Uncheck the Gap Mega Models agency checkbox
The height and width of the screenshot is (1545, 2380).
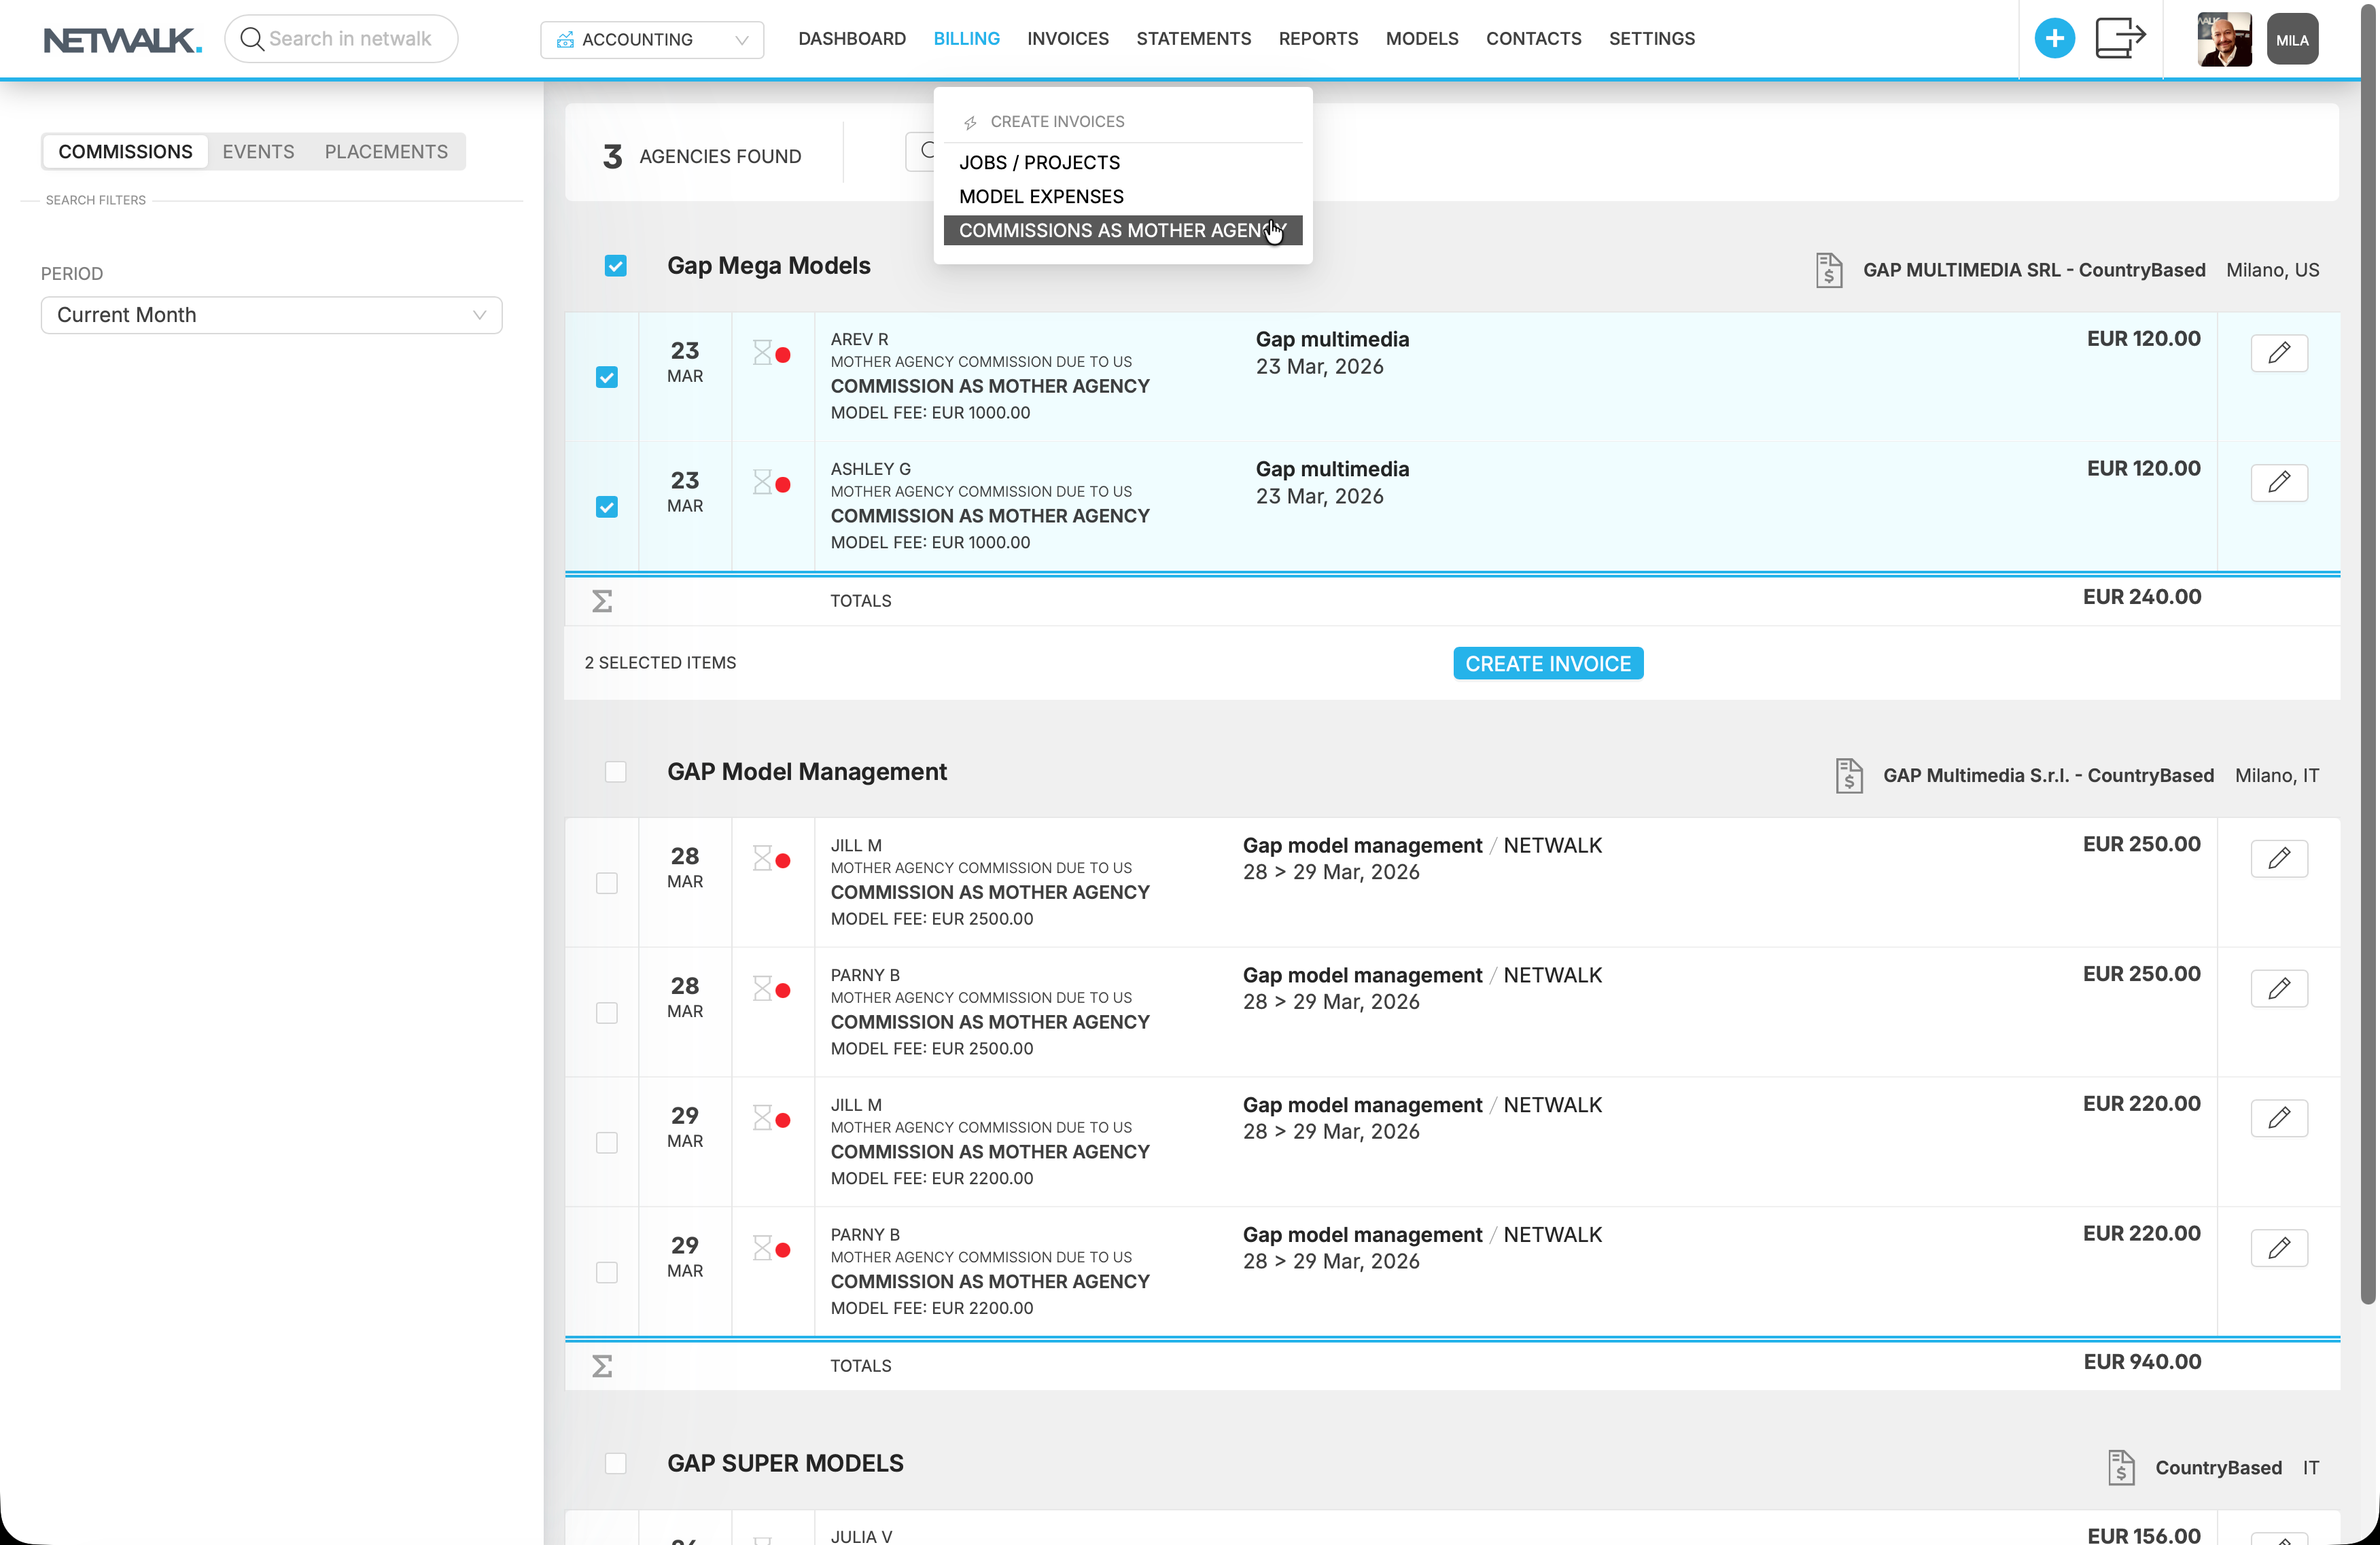pos(615,266)
